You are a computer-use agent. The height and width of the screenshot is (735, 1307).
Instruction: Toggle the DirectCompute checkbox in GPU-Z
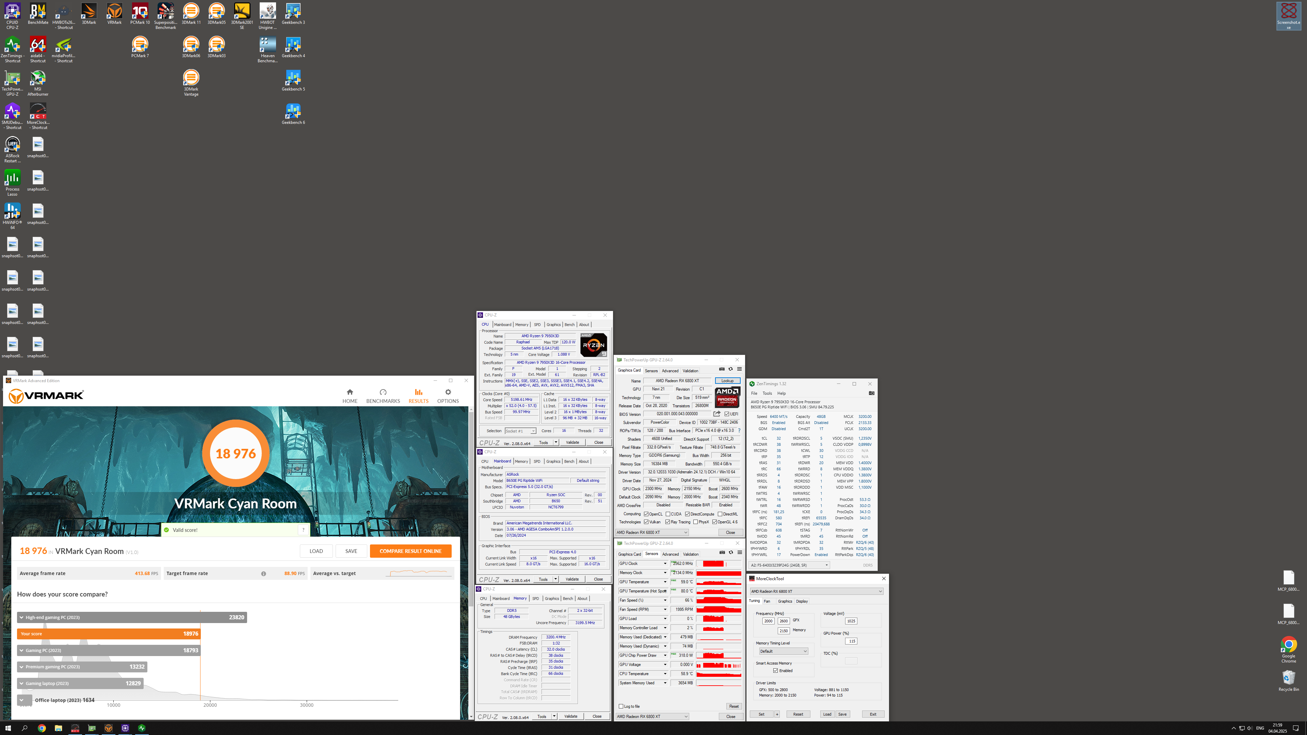click(687, 514)
